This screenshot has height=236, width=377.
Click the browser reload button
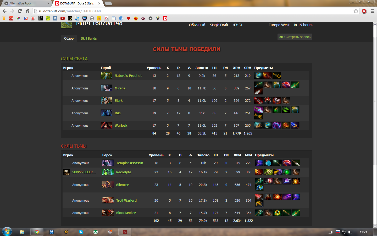pos(20,11)
